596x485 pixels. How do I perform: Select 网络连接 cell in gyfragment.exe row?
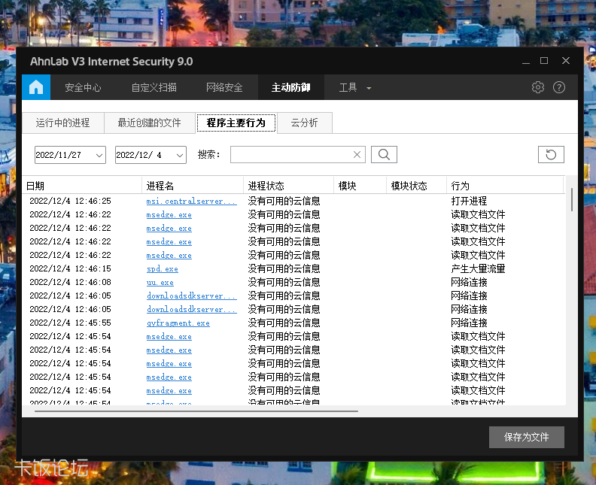pos(469,323)
